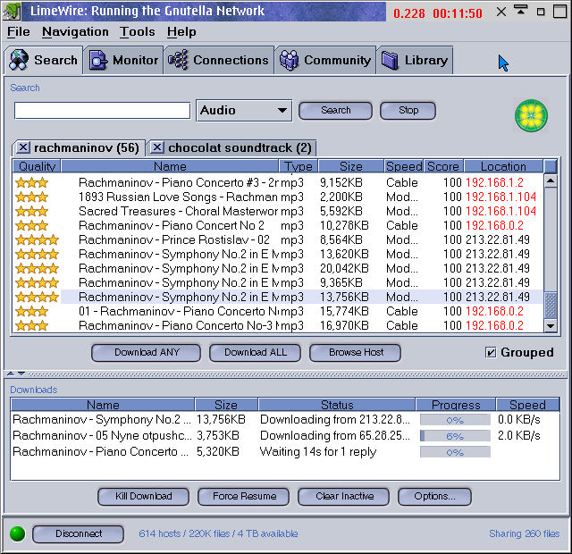Screen dimensions: 572x554
Task: Click Clear Inactive button
Action: [x=343, y=497]
